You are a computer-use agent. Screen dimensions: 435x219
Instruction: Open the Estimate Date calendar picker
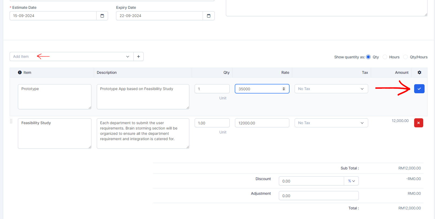(x=102, y=16)
